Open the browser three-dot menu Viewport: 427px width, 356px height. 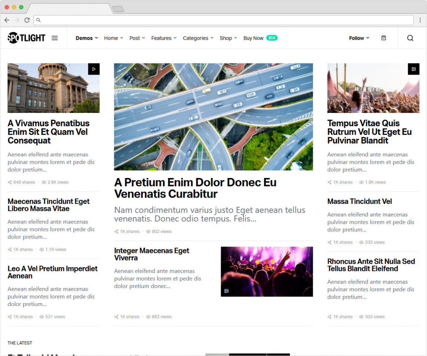click(x=420, y=20)
